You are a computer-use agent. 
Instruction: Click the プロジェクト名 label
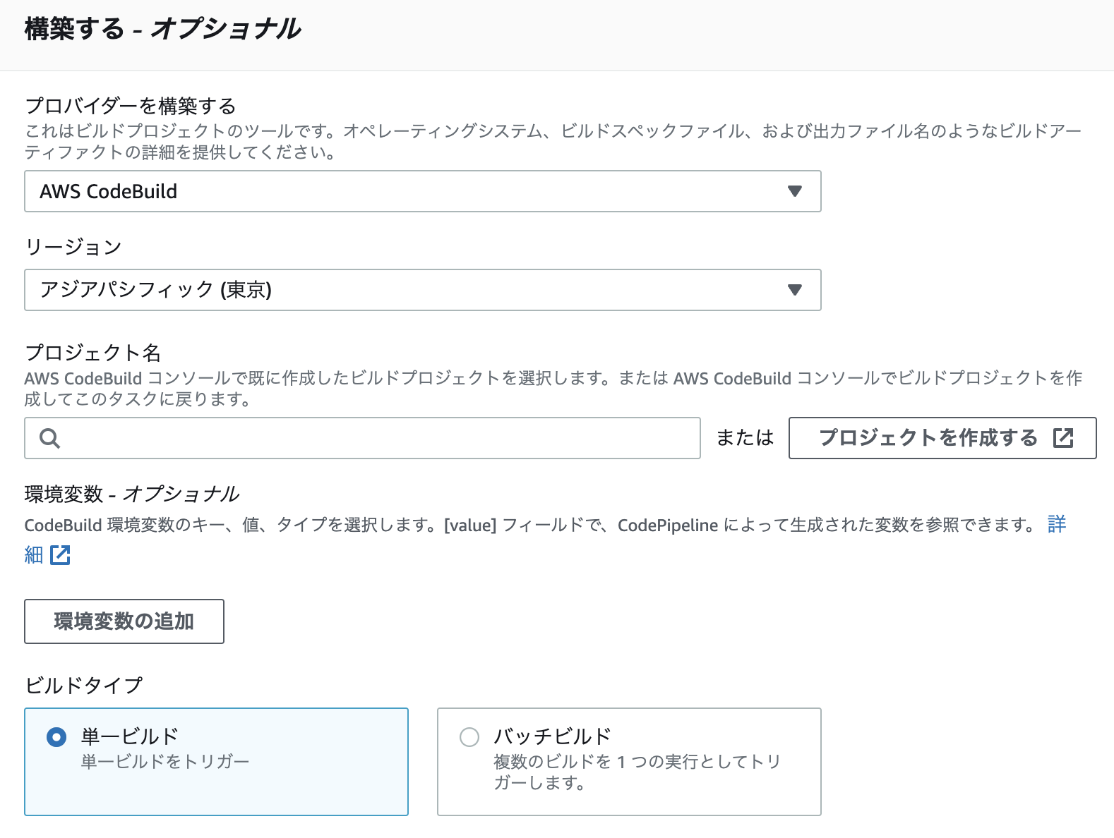pyautogui.click(x=93, y=353)
